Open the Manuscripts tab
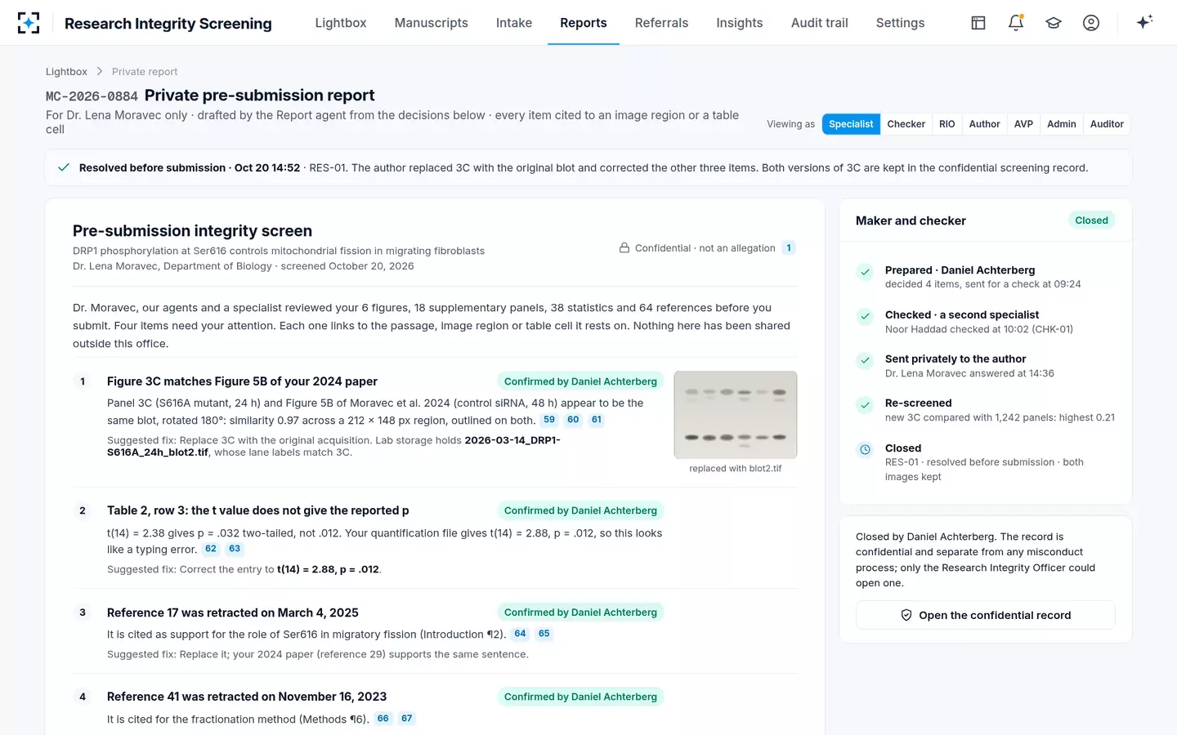Image resolution: width=1177 pixels, height=735 pixels. pyautogui.click(x=431, y=23)
